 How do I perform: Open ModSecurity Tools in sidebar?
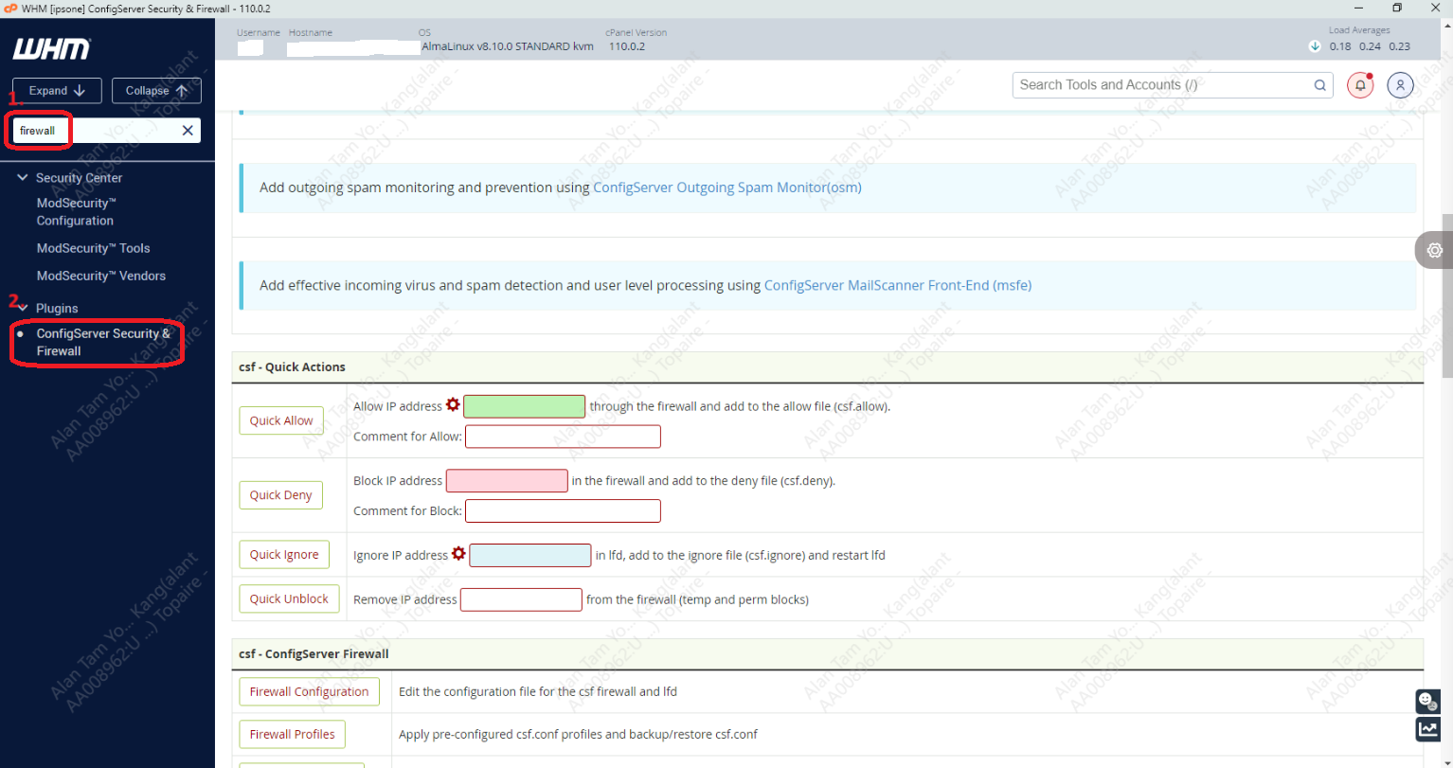(93, 248)
